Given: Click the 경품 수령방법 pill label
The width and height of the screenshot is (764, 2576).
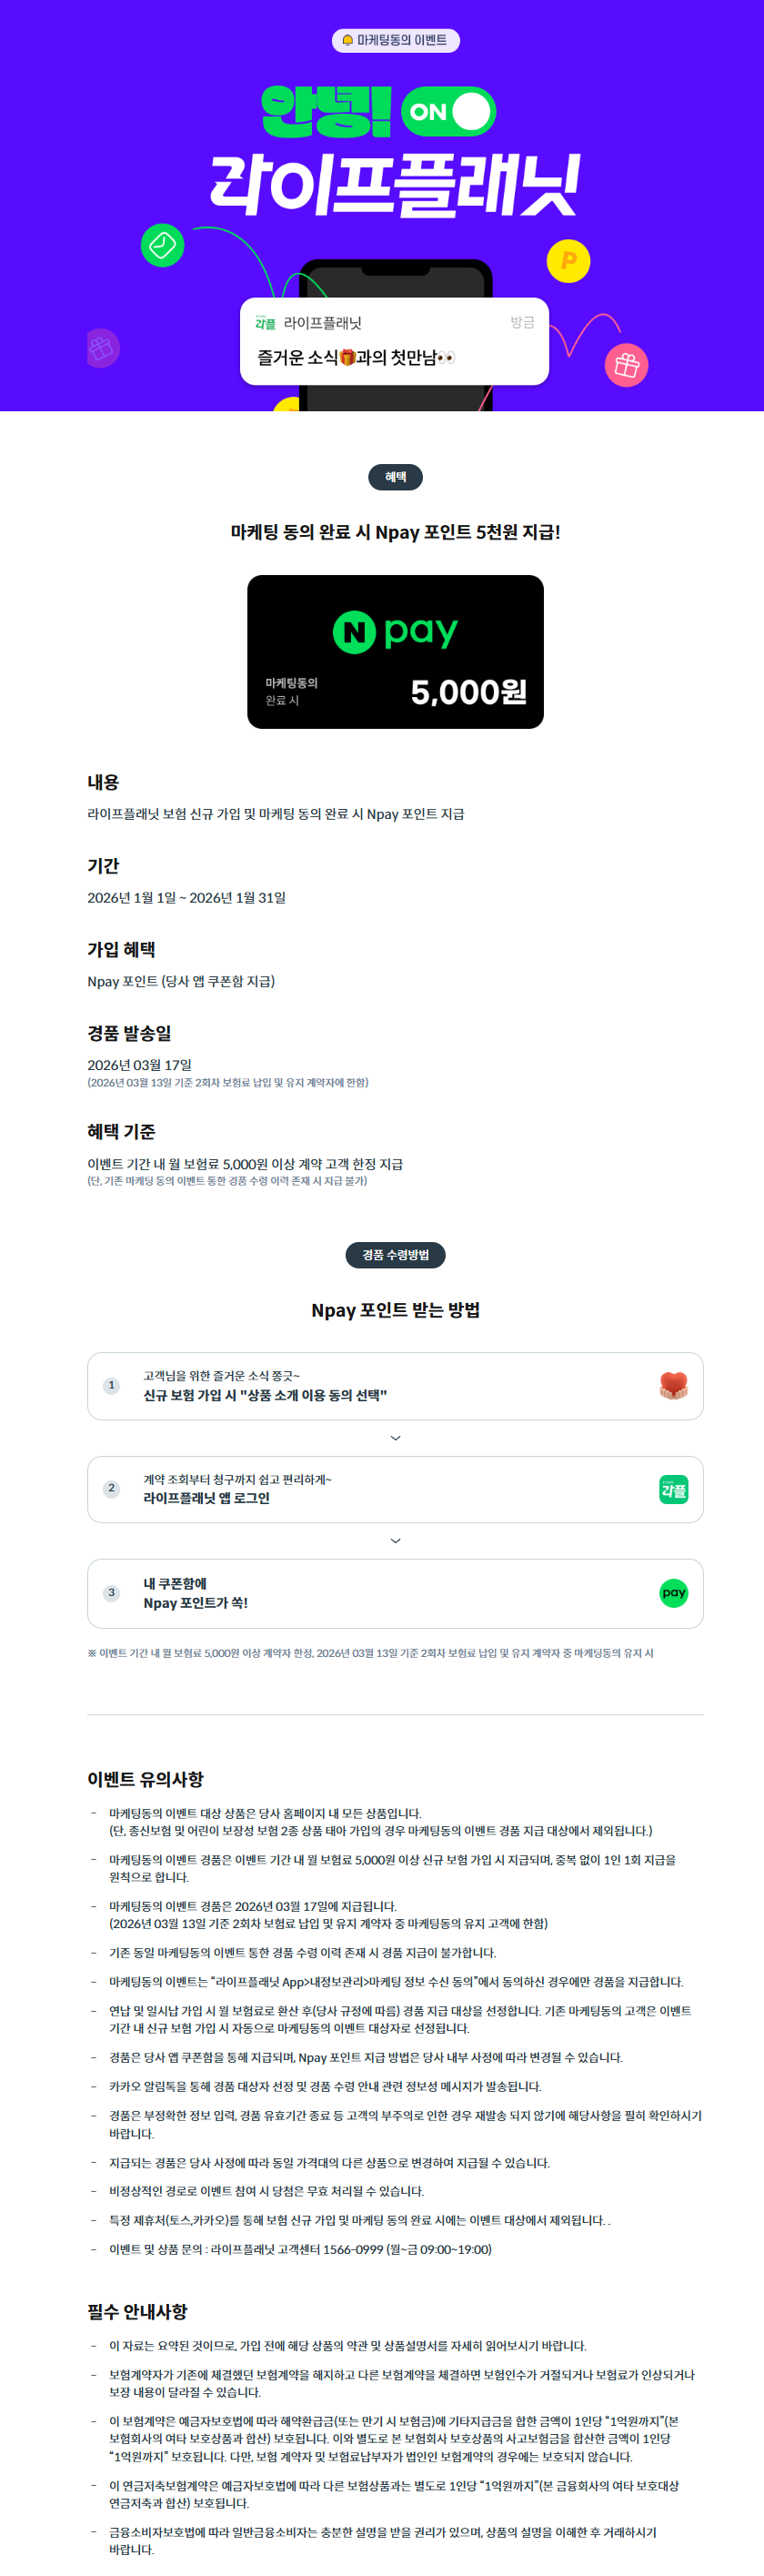Looking at the screenshot, I should pos(395,1254).
